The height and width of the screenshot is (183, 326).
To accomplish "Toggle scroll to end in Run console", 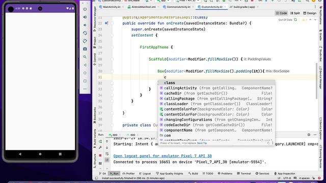I will point(107,160).
